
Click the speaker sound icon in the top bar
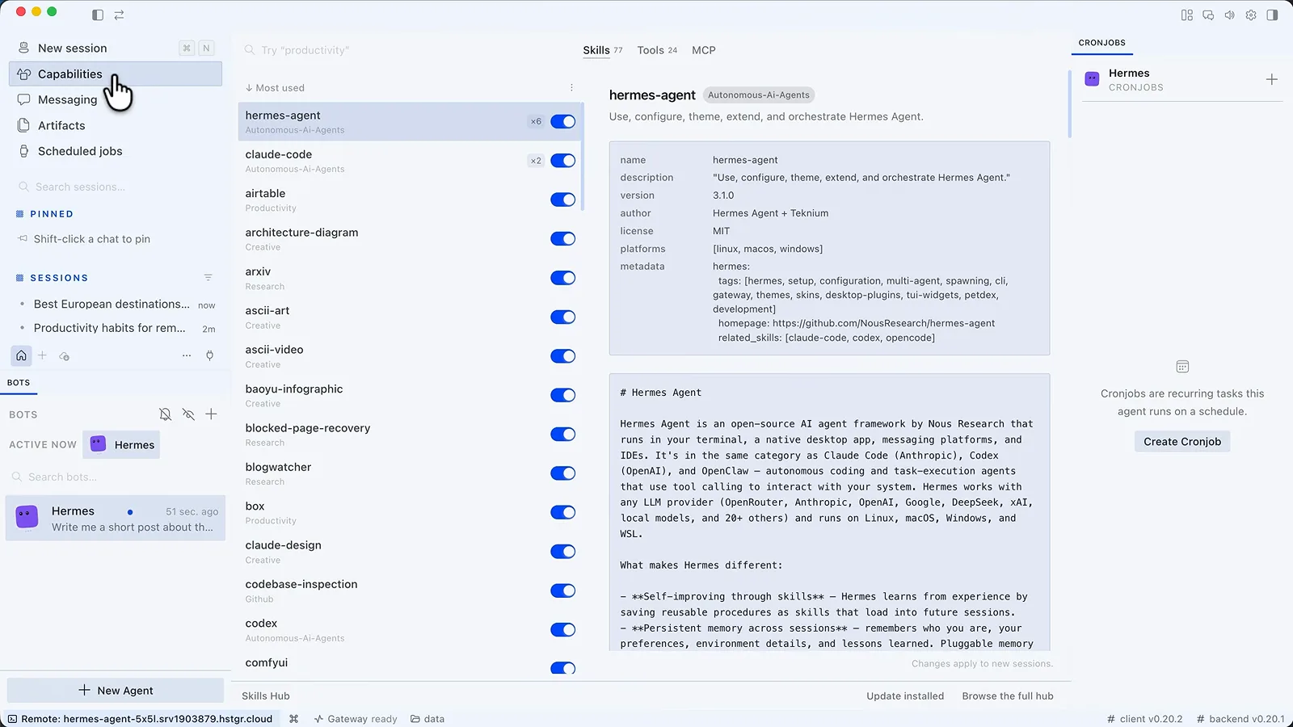[1229, 15]
